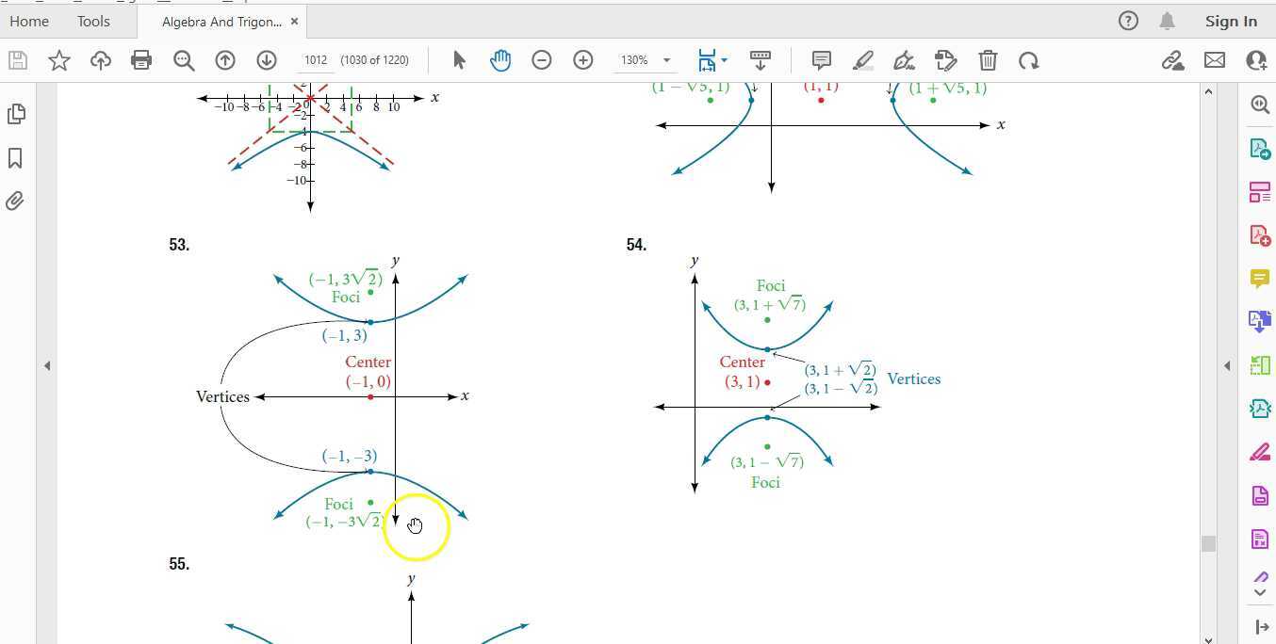Switch to the text Selection tool
Viewport: 1276px width, 644px height.
459,59
